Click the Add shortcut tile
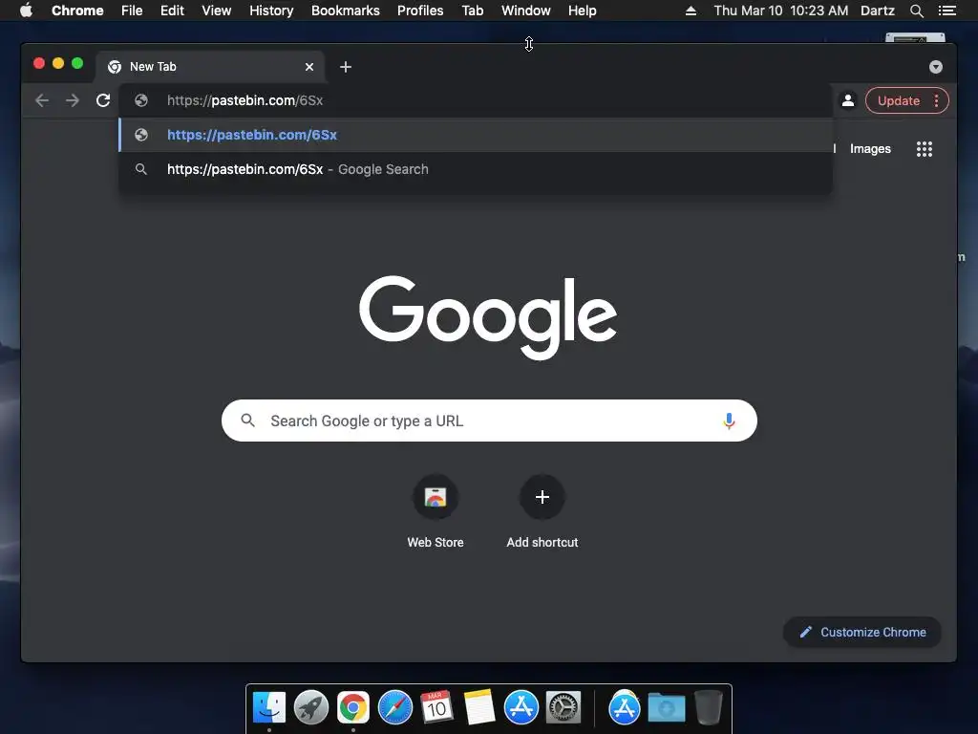Viewport: 978px width, 734px height. pyautogui.click(x=542, y=512)
